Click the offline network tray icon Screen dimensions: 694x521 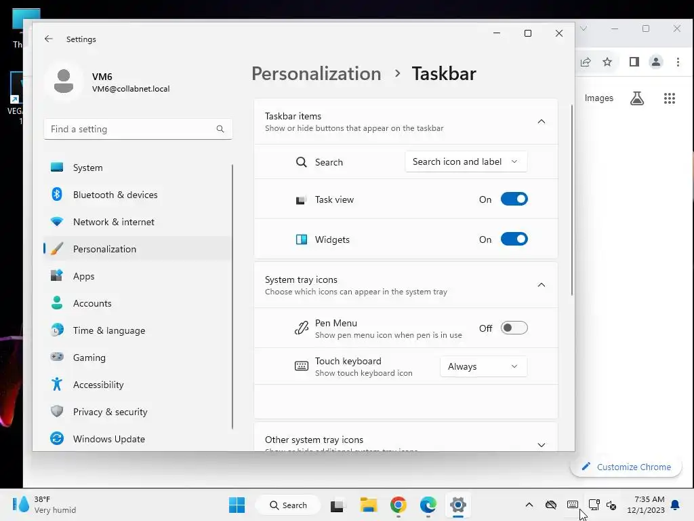tap(550, 505)
